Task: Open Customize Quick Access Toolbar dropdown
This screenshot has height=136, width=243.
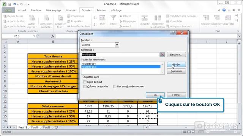Action: (x=29, y=5)
